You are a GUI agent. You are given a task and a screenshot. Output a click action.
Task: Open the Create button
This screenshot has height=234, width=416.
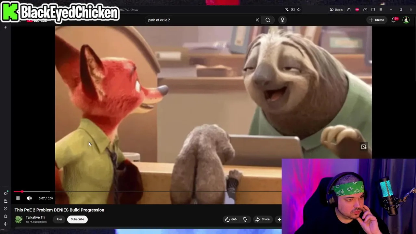coord(376,20)
